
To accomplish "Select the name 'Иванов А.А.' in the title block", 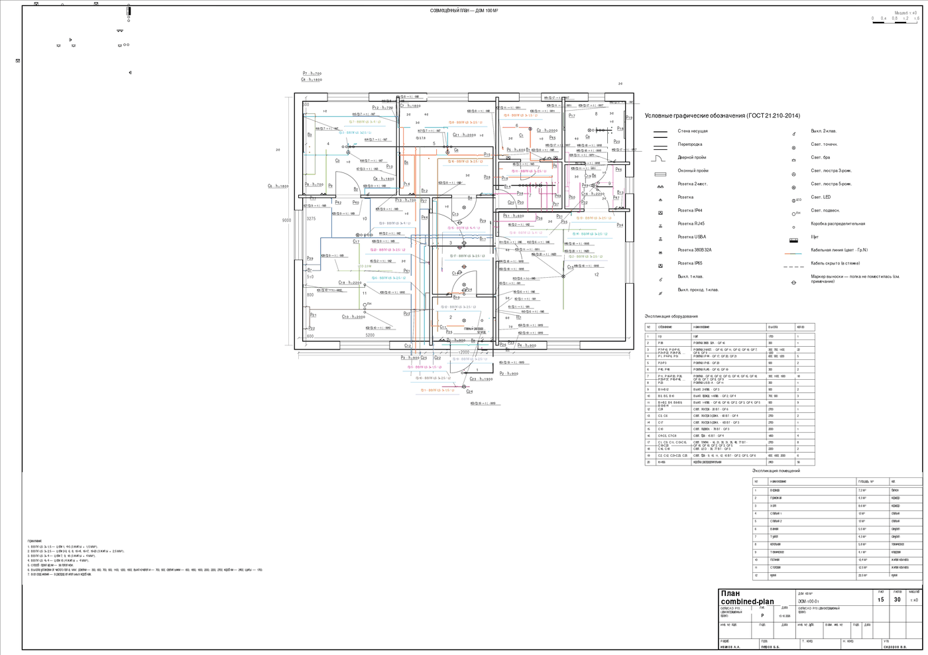I will [x=730, y=646].
